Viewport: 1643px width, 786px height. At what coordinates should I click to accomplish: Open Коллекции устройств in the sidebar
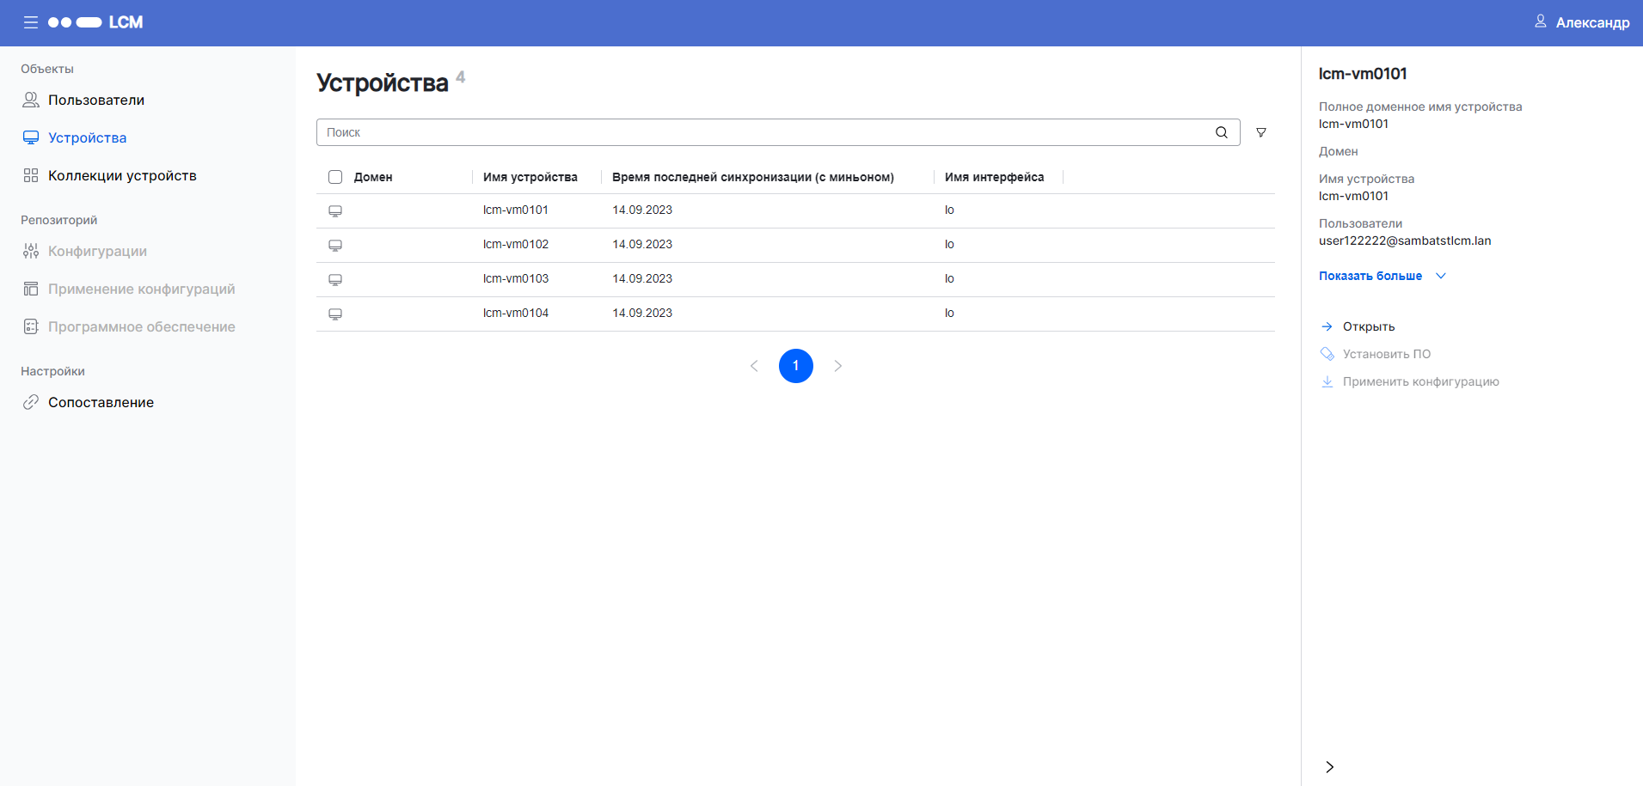click(x=122, y=175)
